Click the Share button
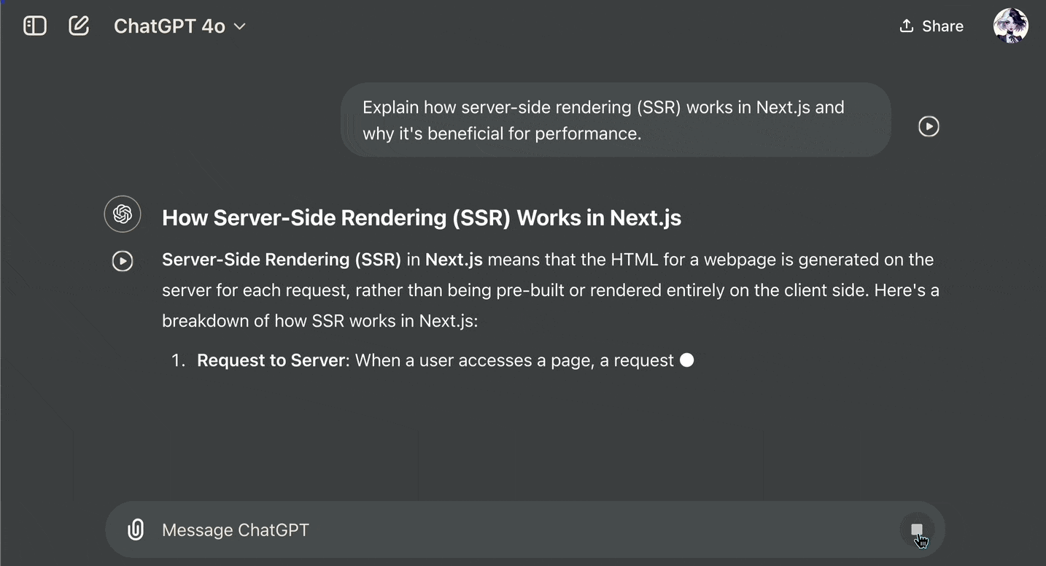The width and height of the screenshot is (1046, 566). click(x=931, y=26)
